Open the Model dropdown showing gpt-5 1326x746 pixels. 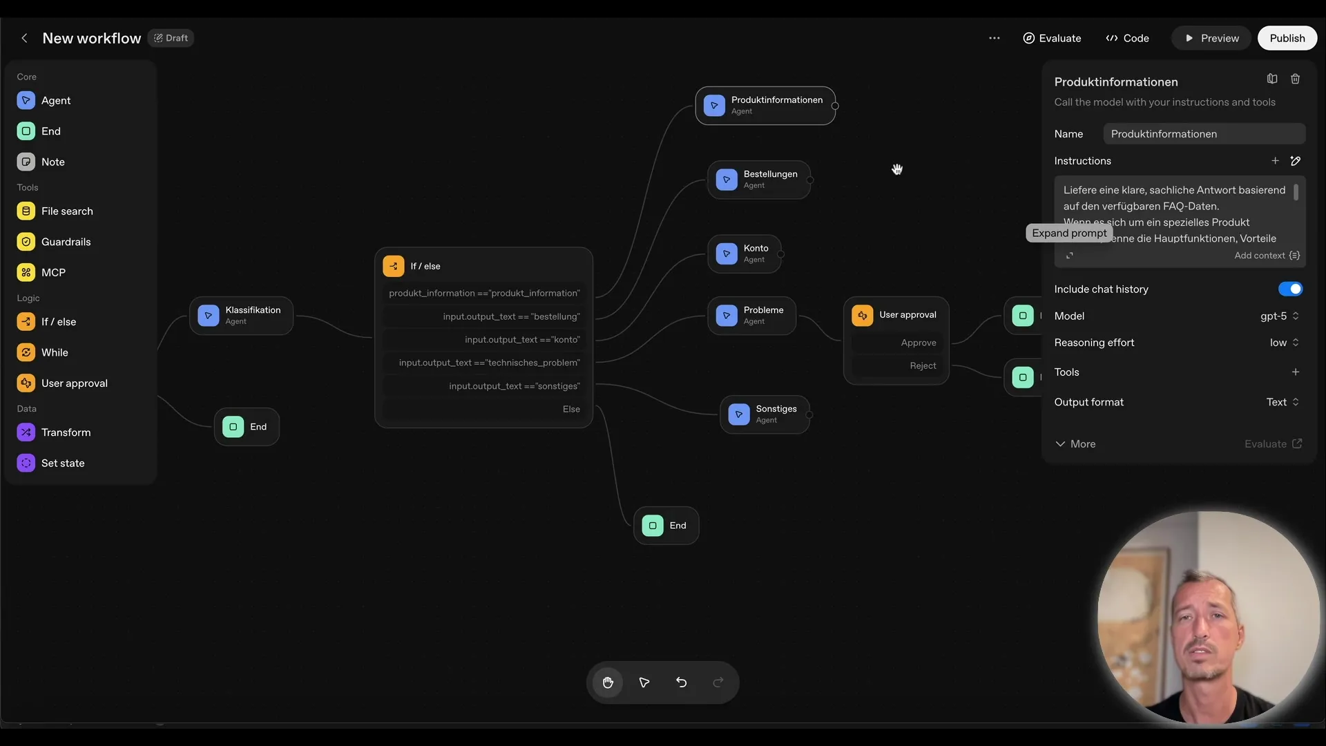pyautogui.click(x=1279, y=316)
